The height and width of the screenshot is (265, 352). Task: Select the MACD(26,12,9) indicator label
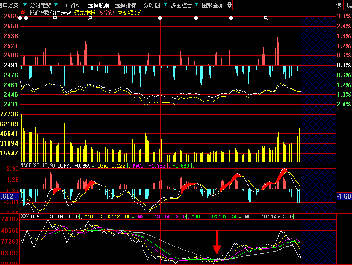click(x=38, y=165)
